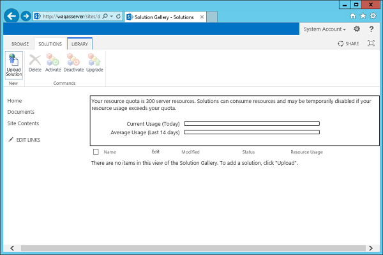
Task: Click the horizontal scrollbar left arrow
Action: tap(12, 248)
